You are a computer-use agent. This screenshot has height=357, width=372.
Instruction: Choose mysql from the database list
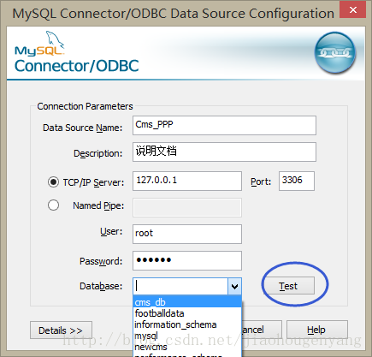[187, 336]
